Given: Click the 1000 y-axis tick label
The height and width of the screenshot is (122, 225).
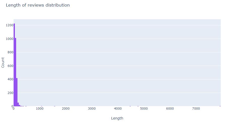Looking at the screenshot, I should (10, 39).
